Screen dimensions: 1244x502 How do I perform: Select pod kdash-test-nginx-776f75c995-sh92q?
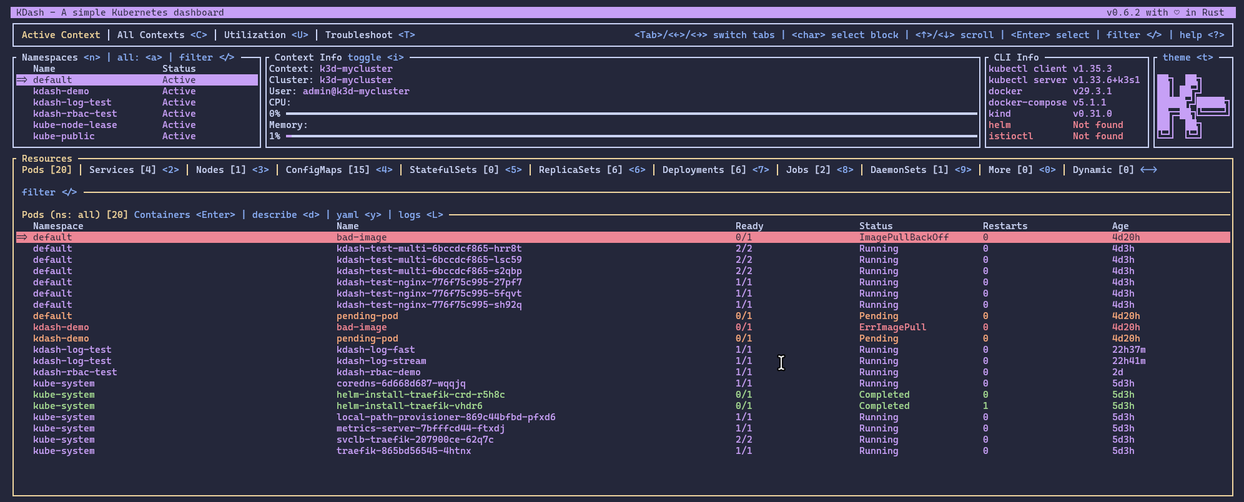(623, 305)
